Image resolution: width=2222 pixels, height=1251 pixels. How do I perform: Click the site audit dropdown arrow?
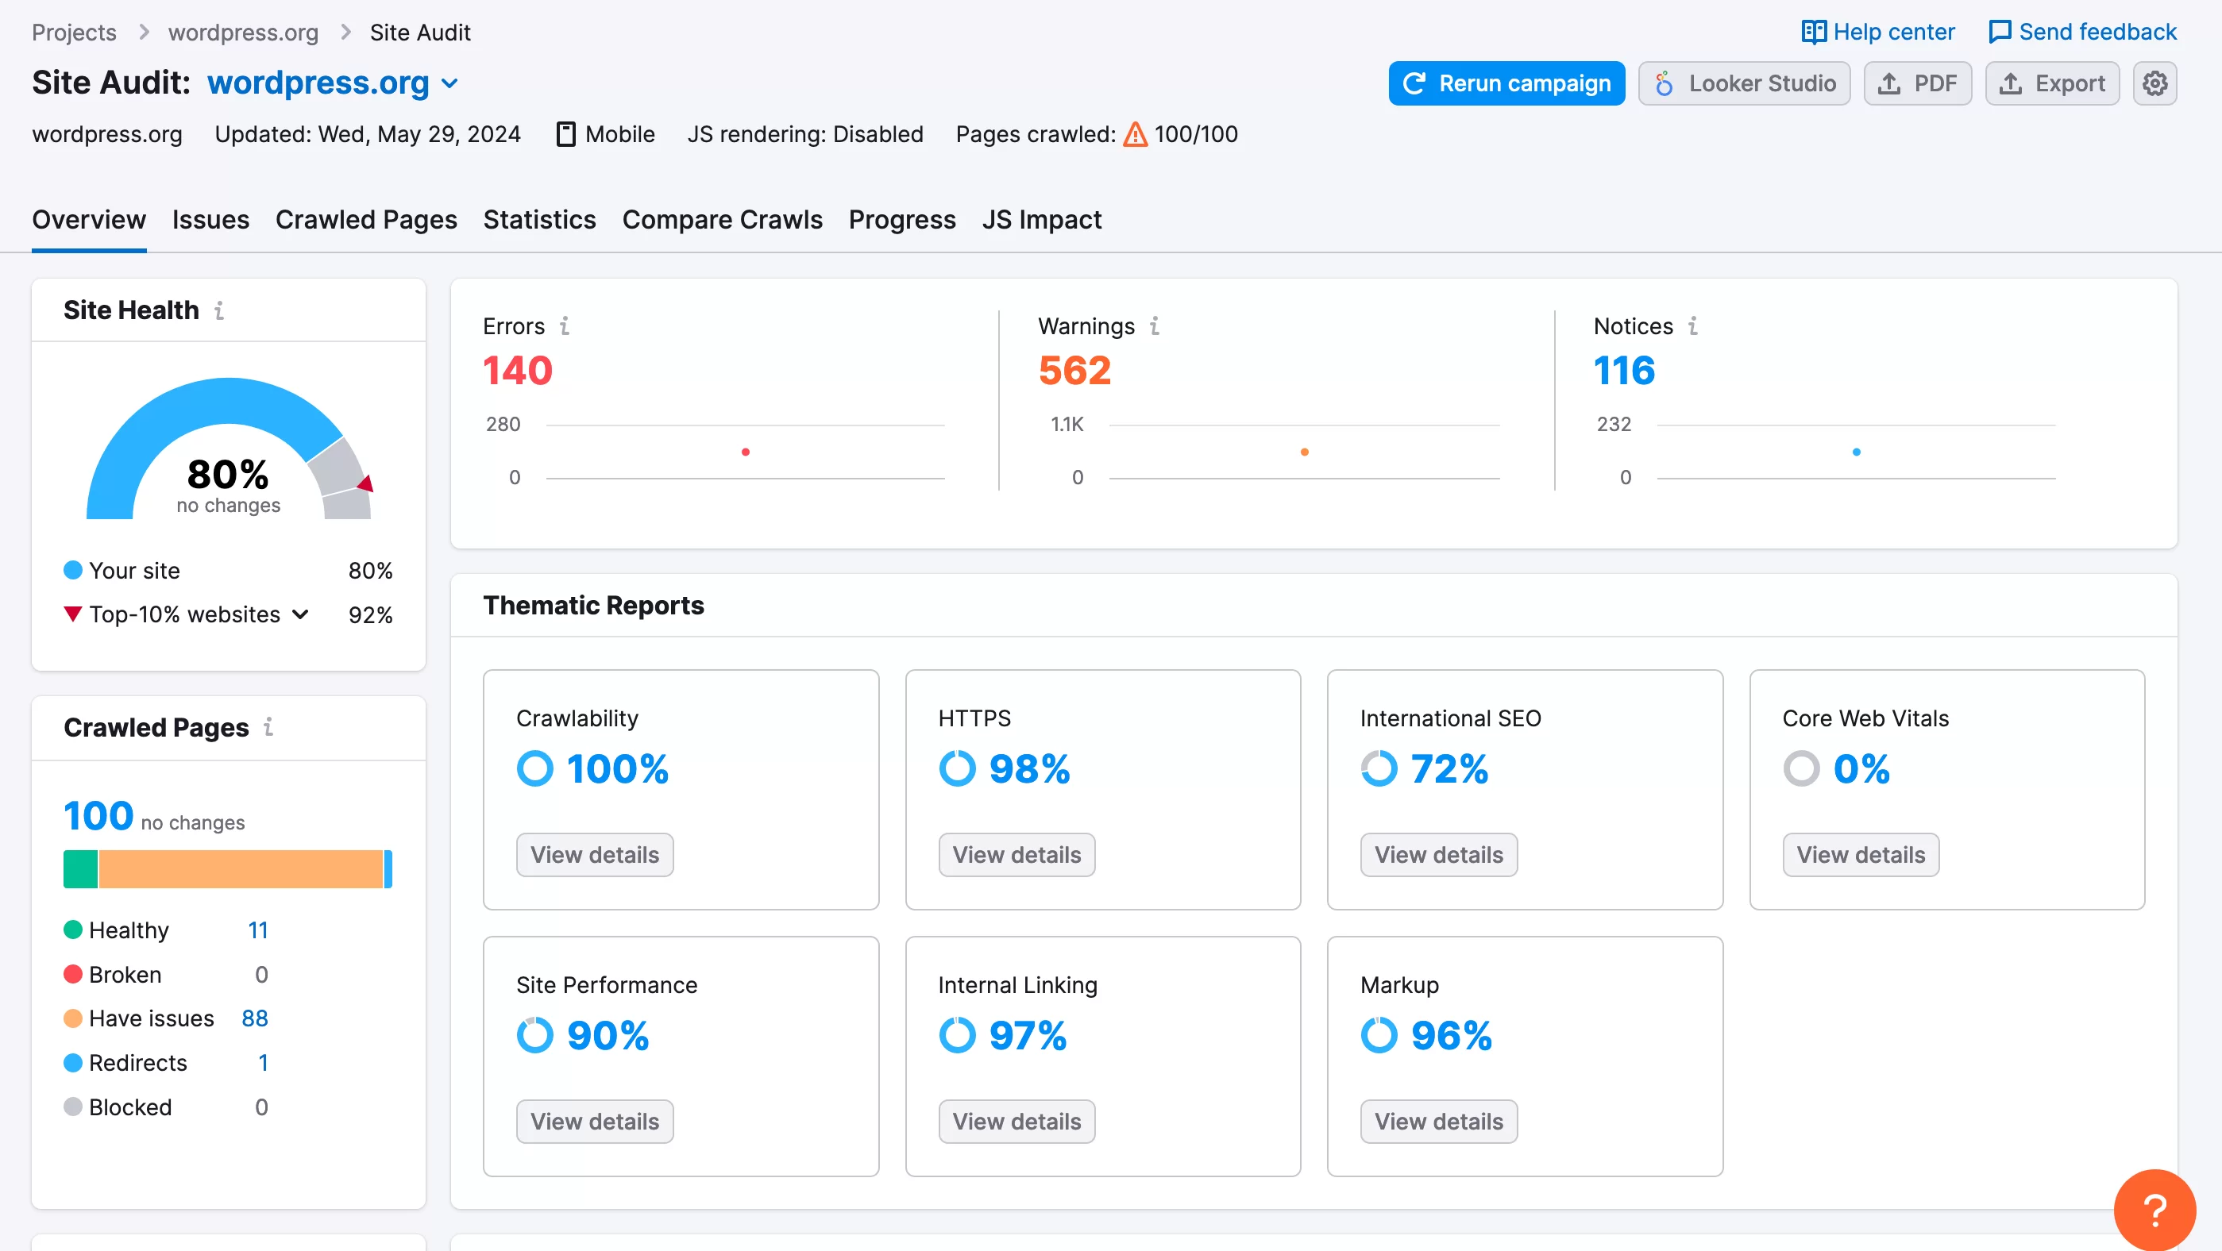point(452,83)
